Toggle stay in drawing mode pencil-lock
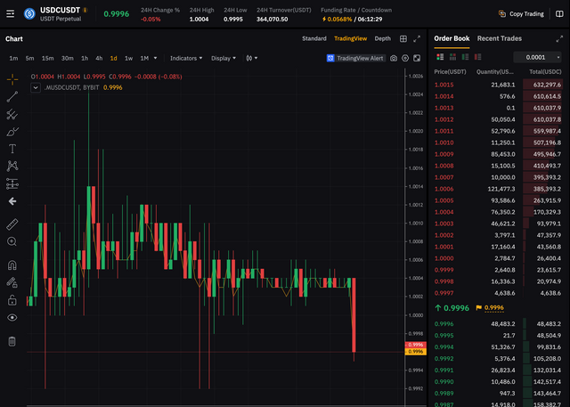 pos(12,282)
